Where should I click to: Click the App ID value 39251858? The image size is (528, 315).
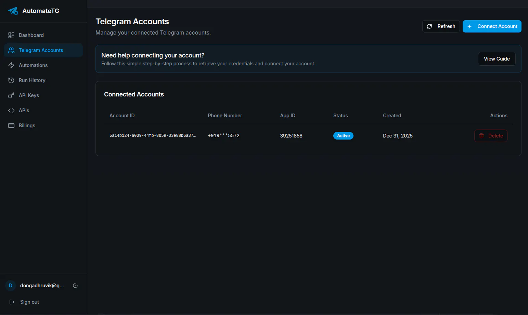[291, 136]
